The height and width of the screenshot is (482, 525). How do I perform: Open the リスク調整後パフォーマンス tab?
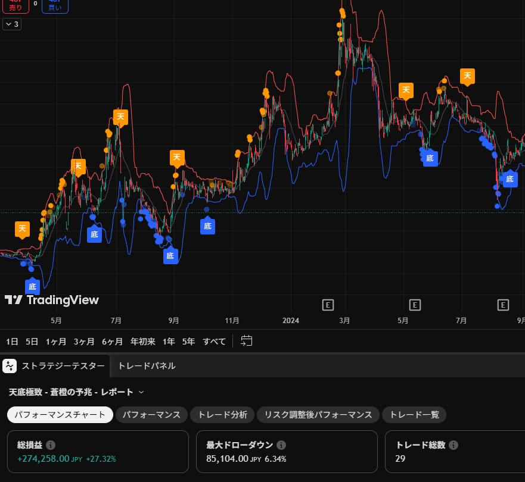[318, 415]
